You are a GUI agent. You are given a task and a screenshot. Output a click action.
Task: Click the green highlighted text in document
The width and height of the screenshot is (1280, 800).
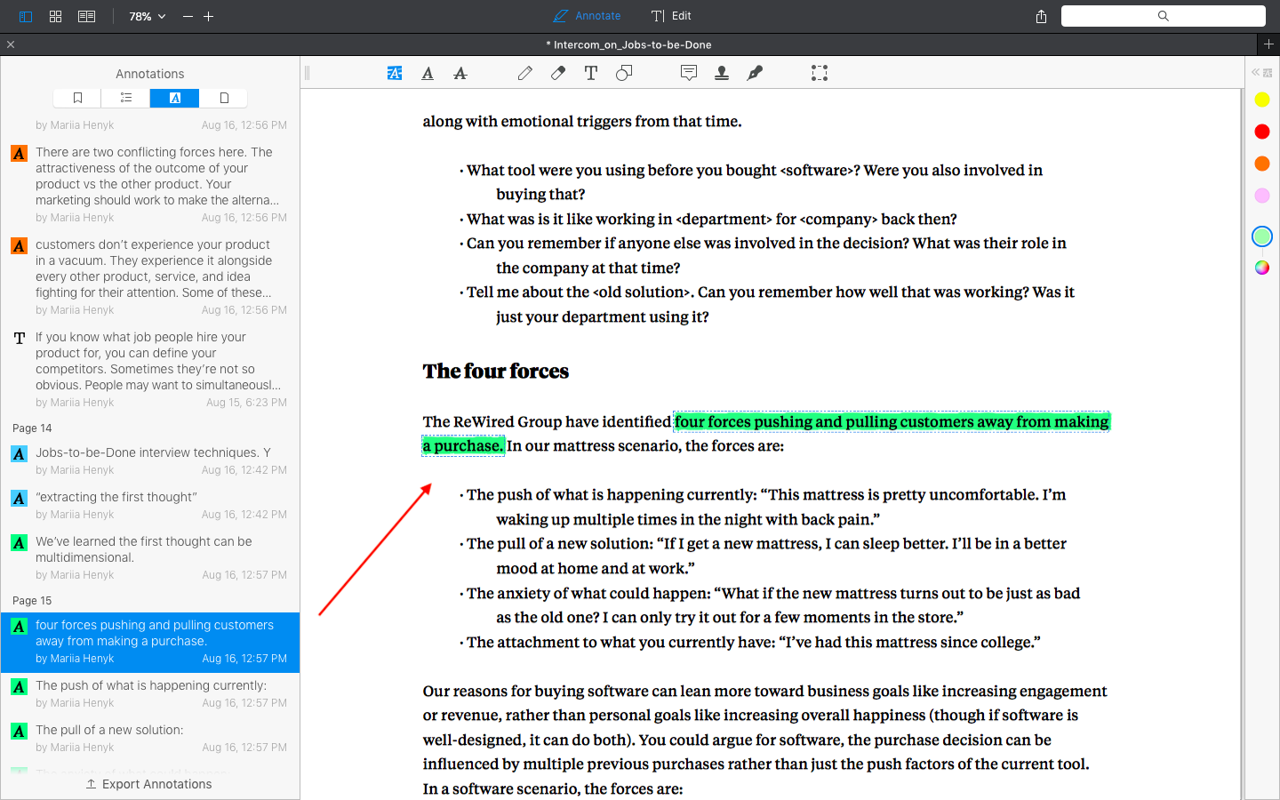(x=892, y=421)
